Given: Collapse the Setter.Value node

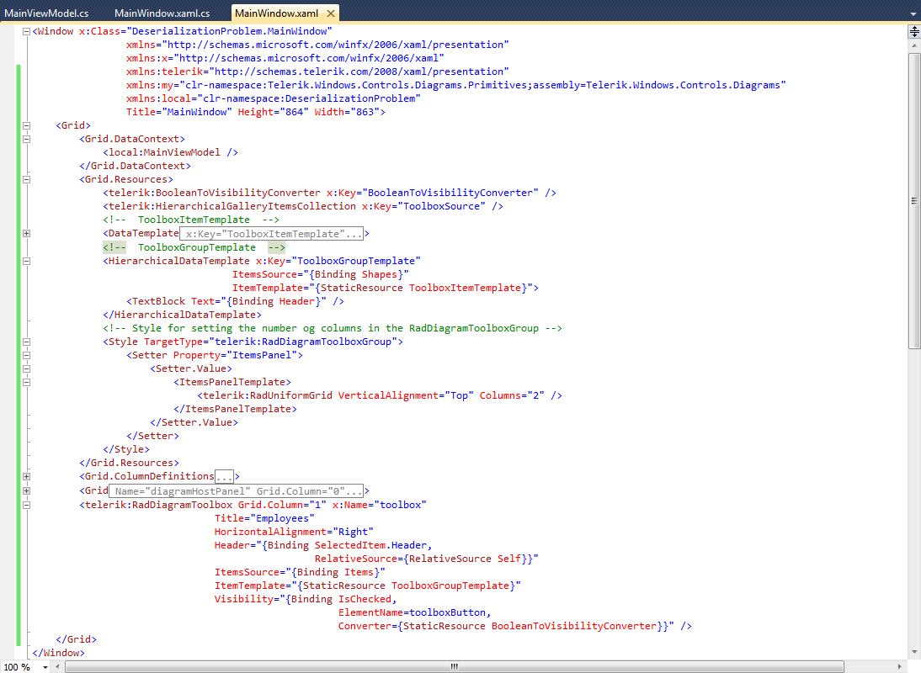Looking at the screenshot, I should 26,368.
